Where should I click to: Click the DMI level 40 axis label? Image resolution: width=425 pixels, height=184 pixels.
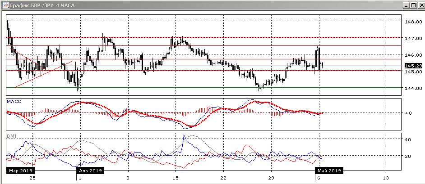pos(407,140)
